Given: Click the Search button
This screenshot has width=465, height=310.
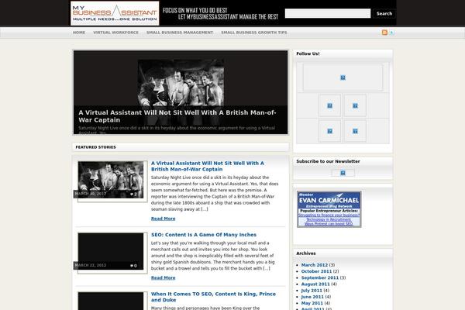Looking at the screenshot, I should (384, 13).
